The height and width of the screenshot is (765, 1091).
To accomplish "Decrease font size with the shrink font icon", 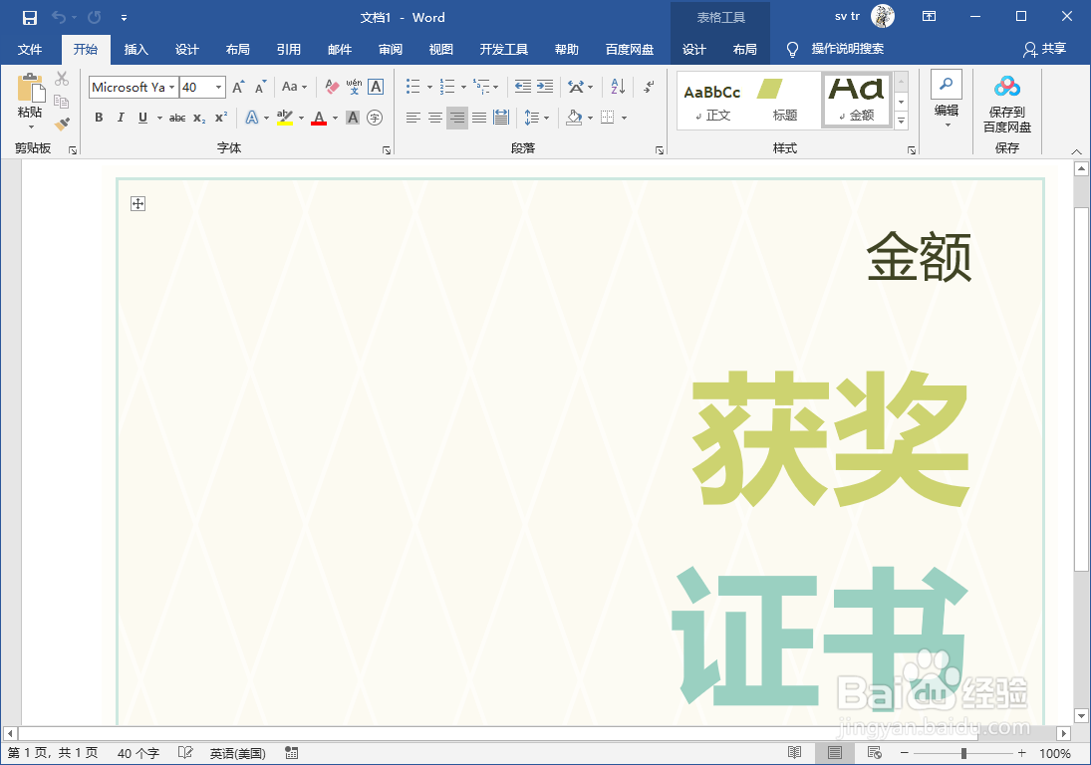I will (260, 87).
